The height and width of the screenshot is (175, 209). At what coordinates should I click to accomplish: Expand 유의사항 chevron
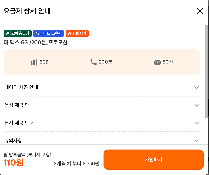(197, 141)
